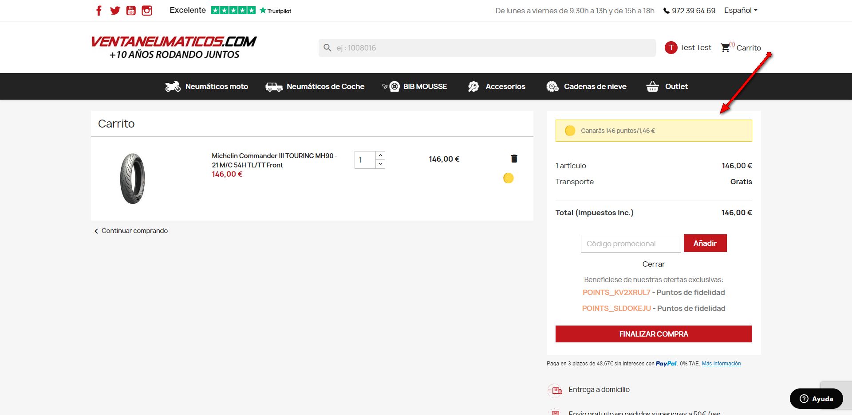Open Accesorios menu
This screenshot has width=852, height=415.
tap(505, 86)
